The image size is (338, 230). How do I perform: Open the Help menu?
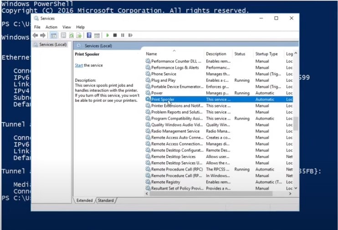coord(80,27)
